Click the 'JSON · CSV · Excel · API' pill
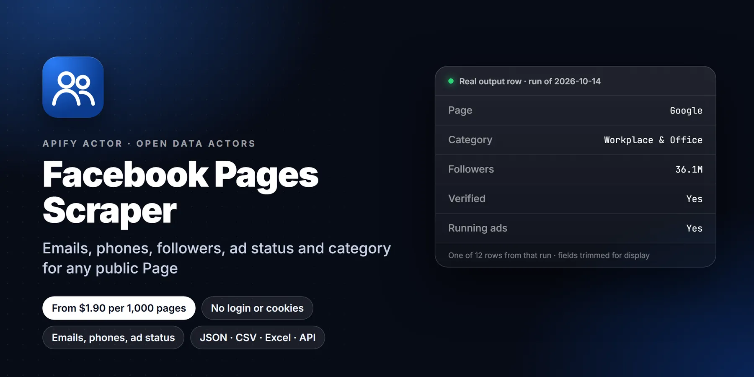Screen dimensions: 754x377 (258, 338)
